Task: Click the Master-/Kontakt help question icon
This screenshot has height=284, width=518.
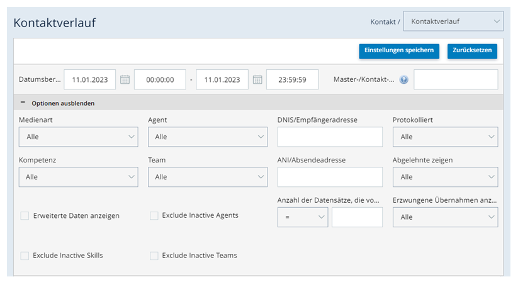Action: (x=403, y=80)
